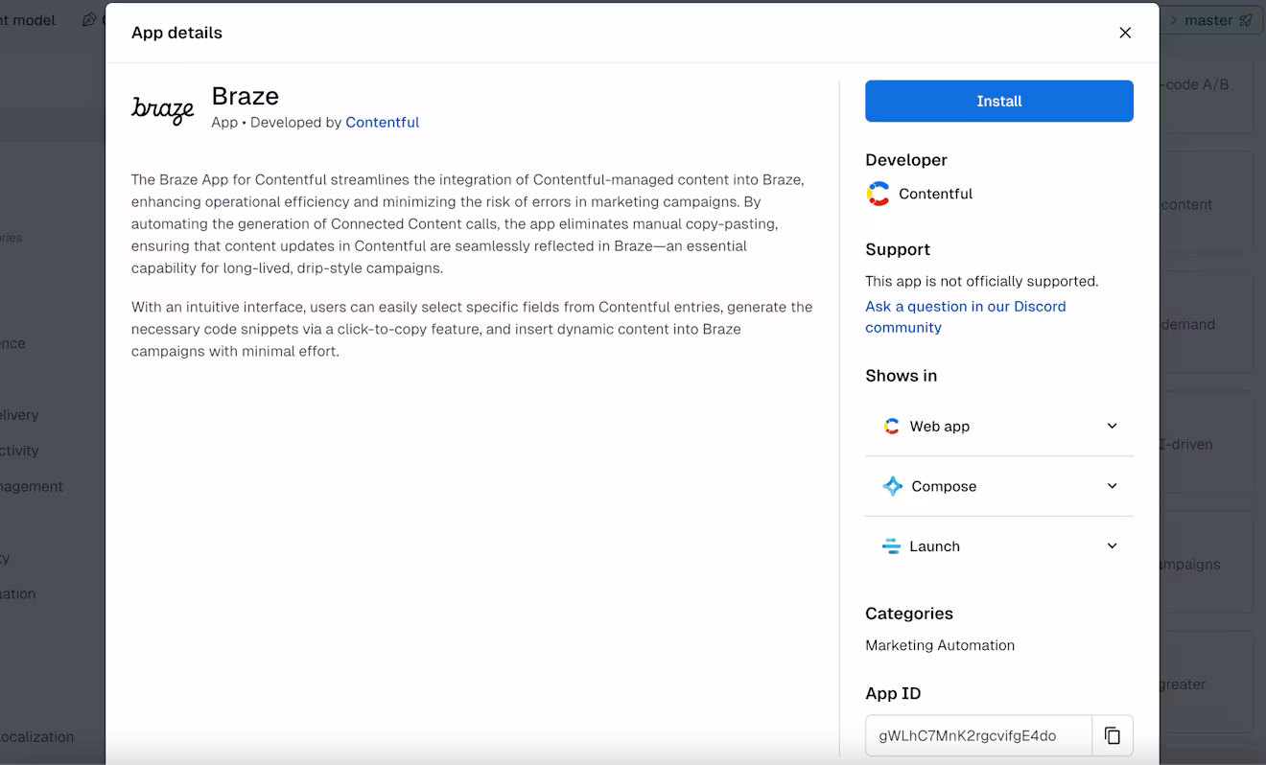Copy the App ID to clipboard
The image size is (1266, 765).
[1113, 736]
